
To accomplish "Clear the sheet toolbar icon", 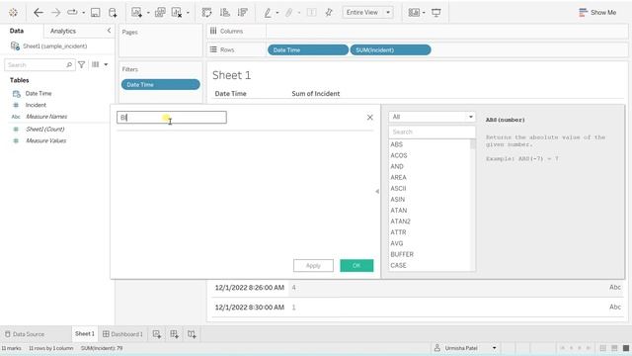I will tap(177, 13).
